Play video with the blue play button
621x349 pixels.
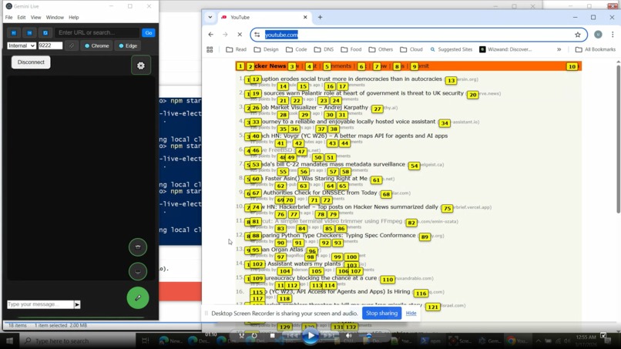coord(310,336)
